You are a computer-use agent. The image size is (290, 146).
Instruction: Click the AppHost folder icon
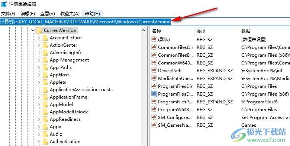(45, 75)
